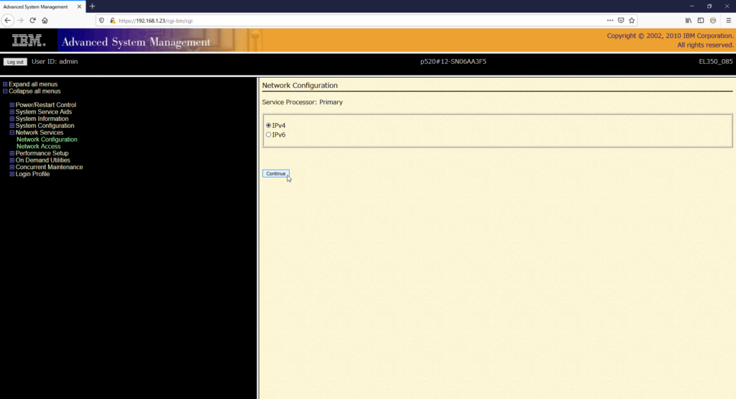
Task: Open tracking protection shield in address bar
Action: (x=101, y=21)
